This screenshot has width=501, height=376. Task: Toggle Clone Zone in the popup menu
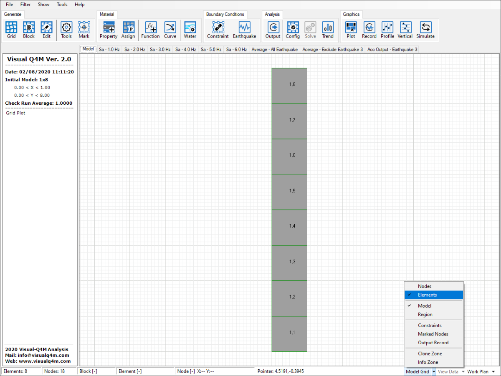click(434, 354)
